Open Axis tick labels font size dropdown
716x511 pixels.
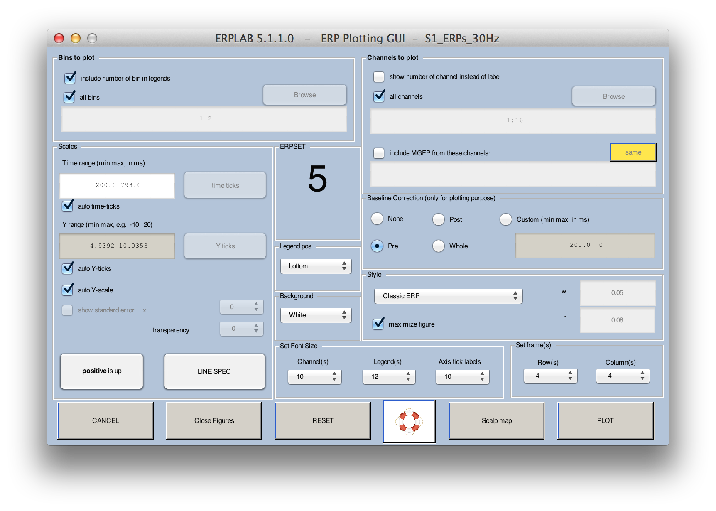point(462,377)
